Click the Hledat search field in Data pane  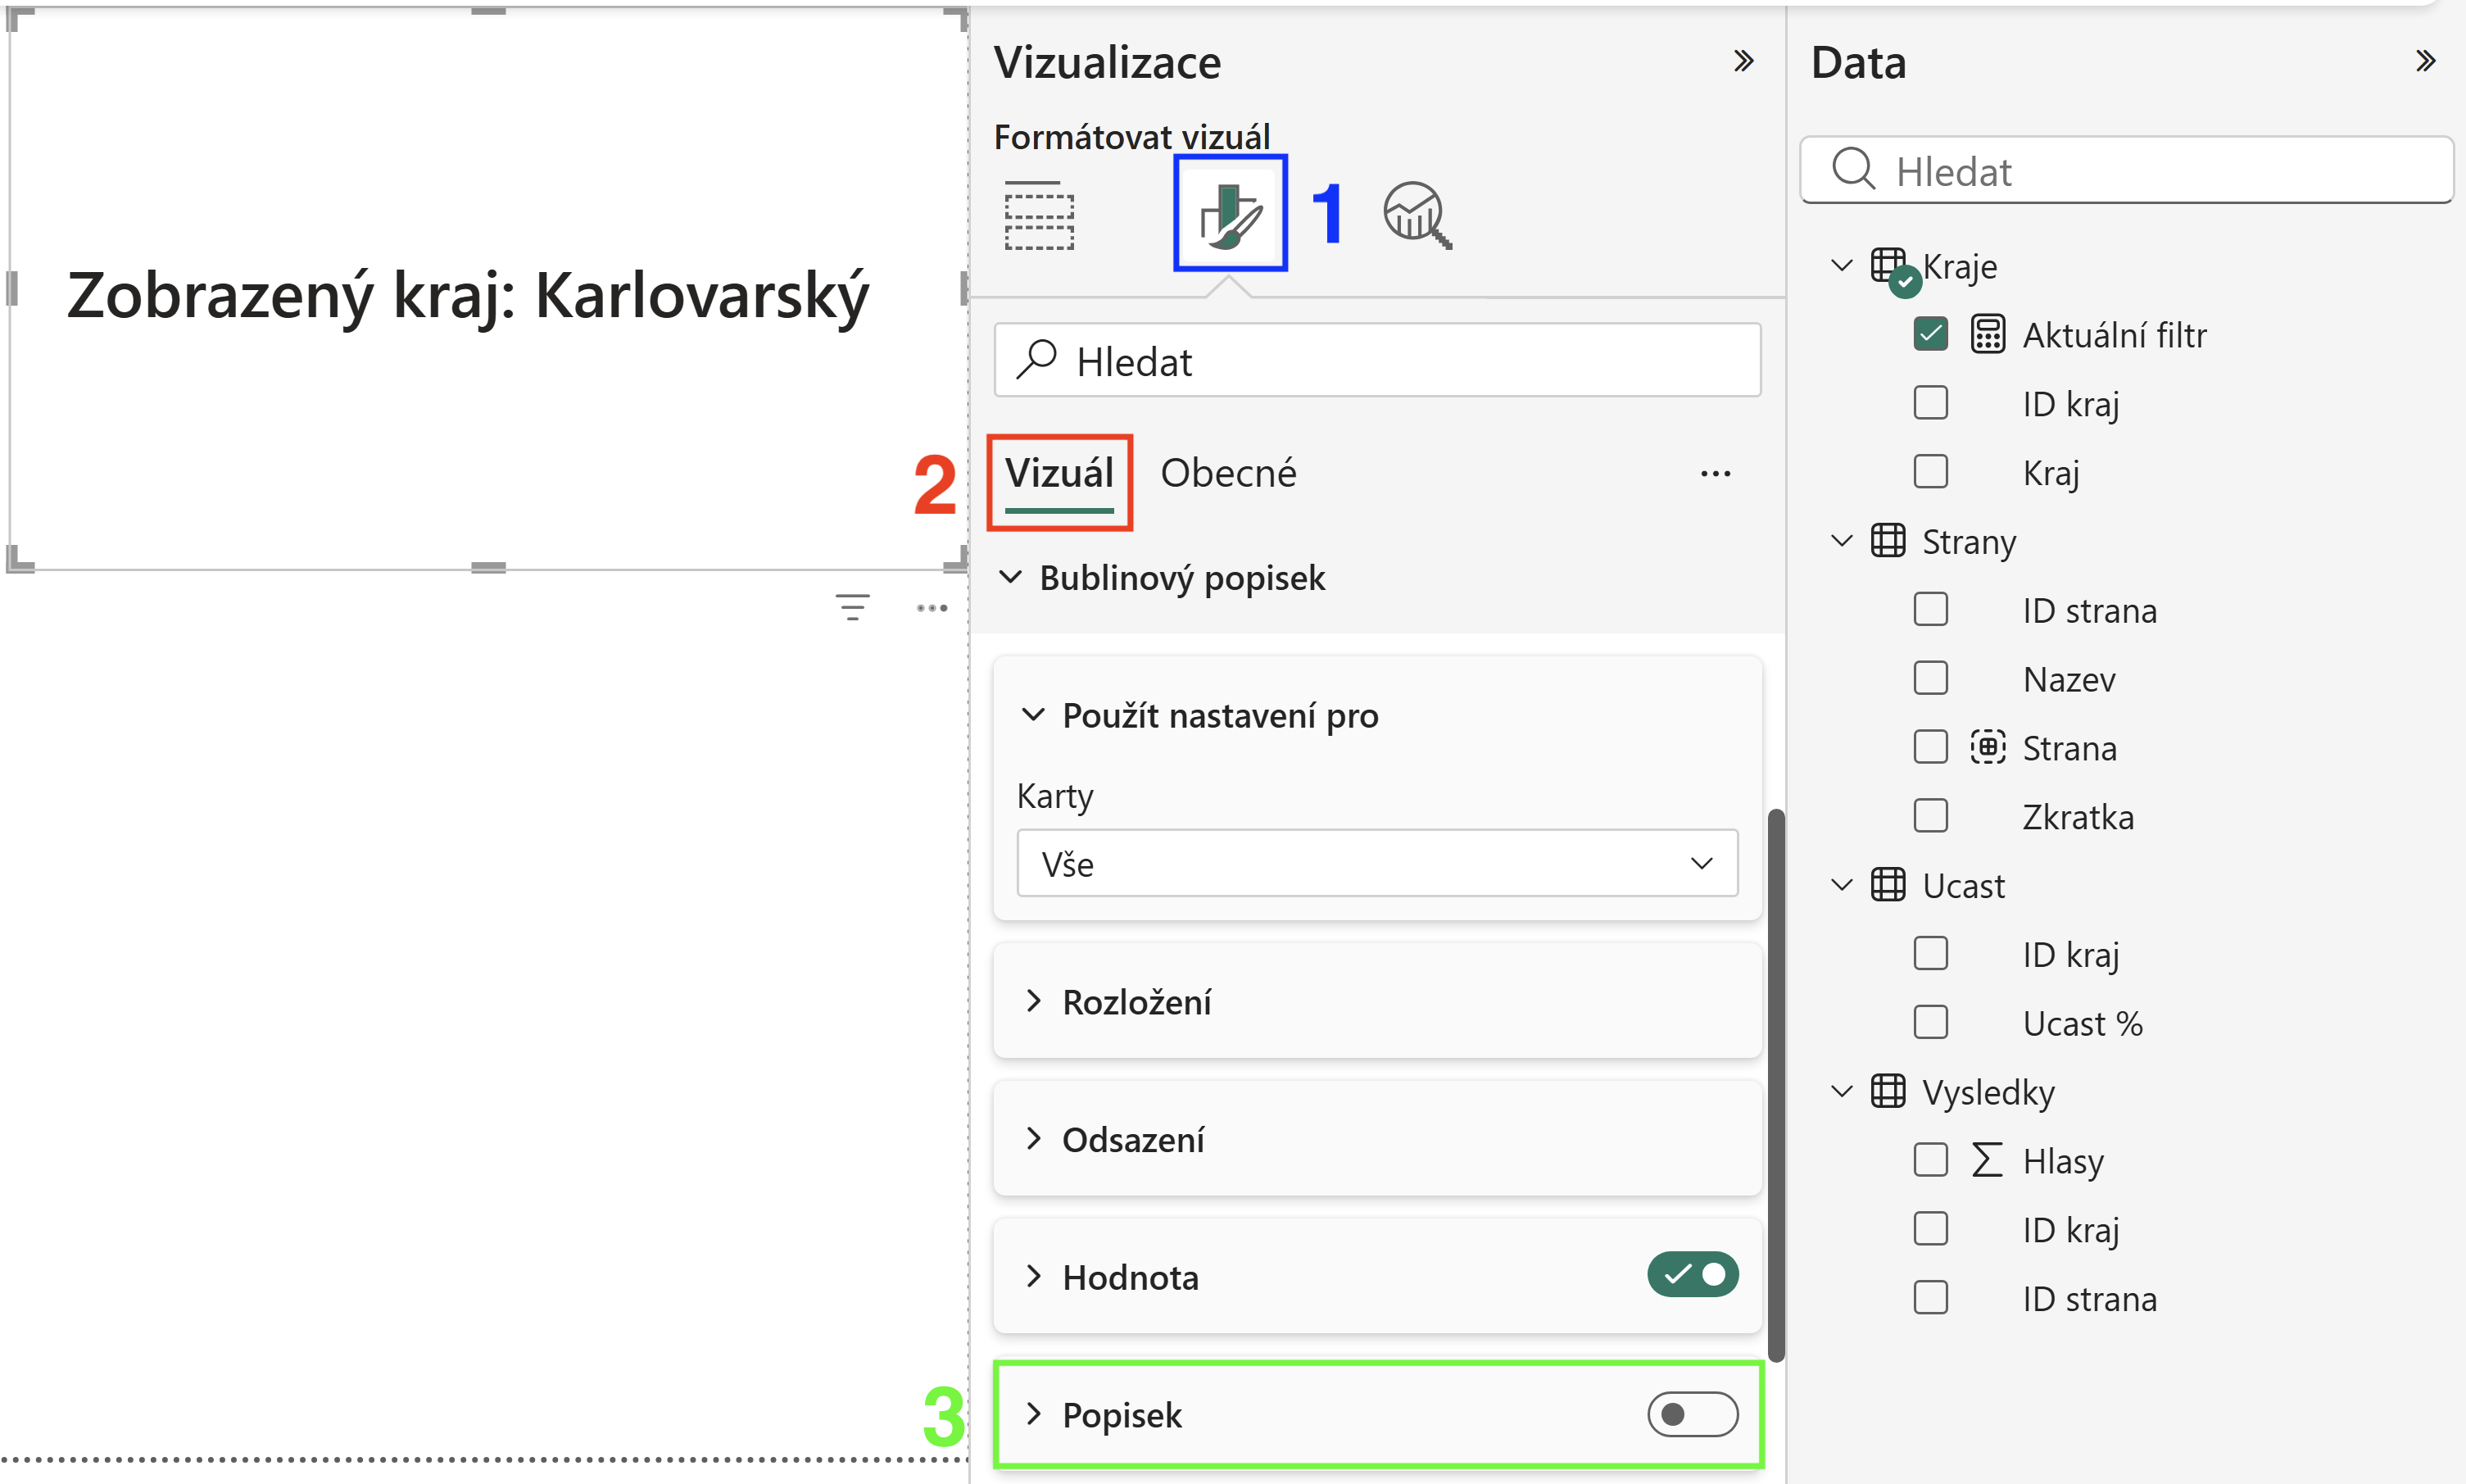[x=2126, y=170]
